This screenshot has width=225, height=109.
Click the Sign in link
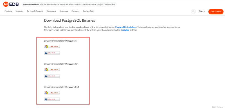[202, 11]
